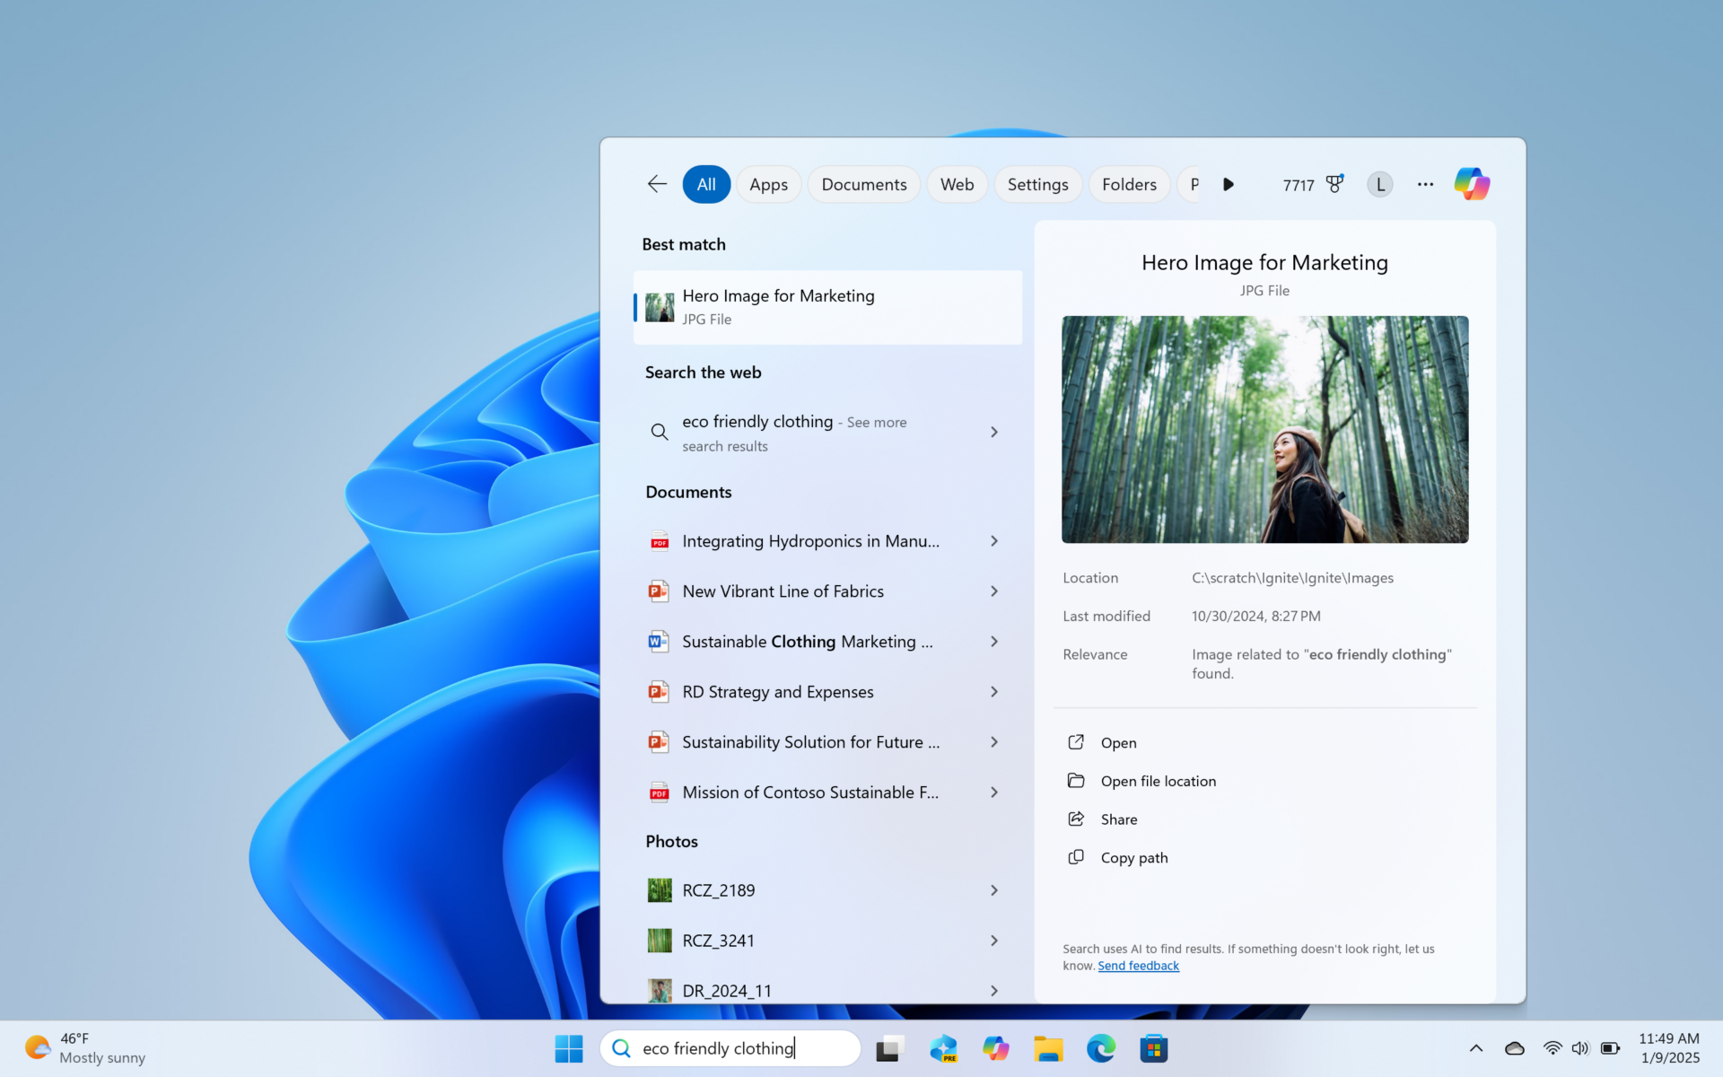Switch to the Web filter tab
1723x1077 pixels.
coord(957,183)
